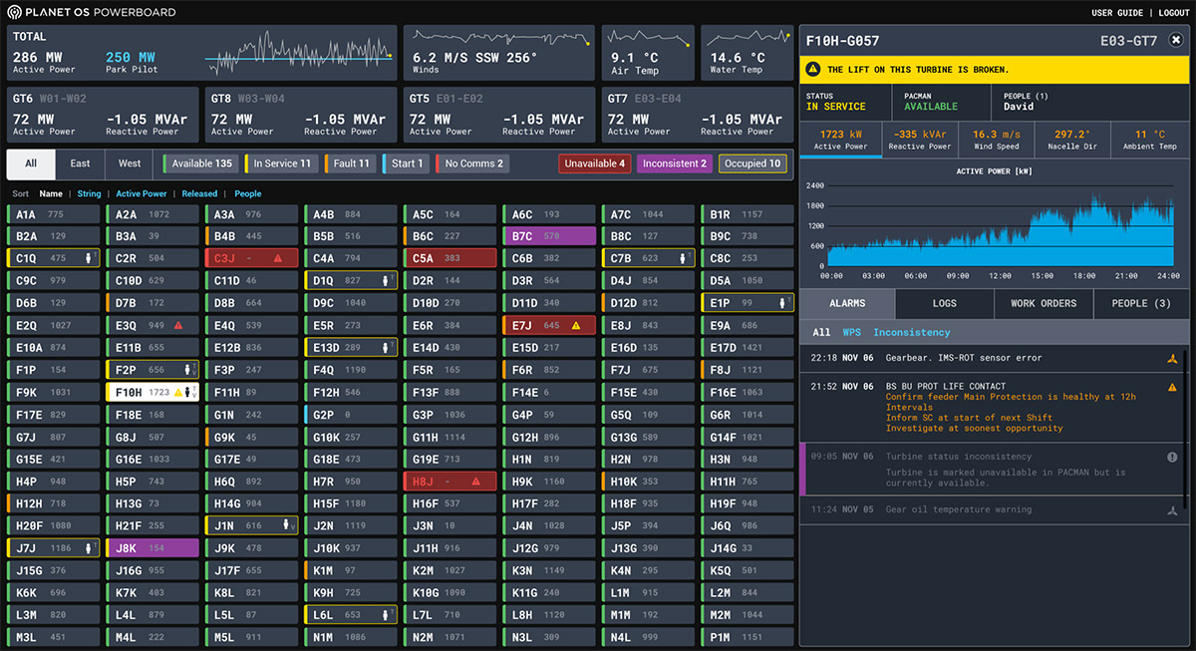Sort turbines by Active Power
This screenshot has height=651, width=1196.
(141, 194)
